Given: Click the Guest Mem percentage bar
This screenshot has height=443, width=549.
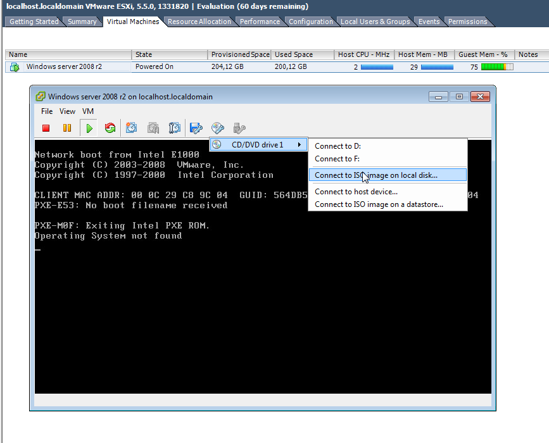Looking at the screenshot, I should (497, 67).
